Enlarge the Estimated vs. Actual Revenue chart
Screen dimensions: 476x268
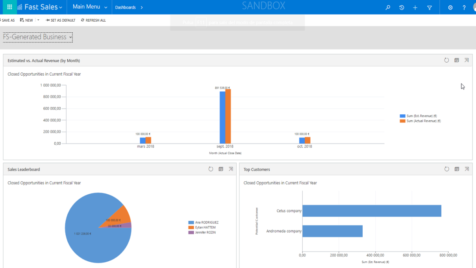pos(467,60)
